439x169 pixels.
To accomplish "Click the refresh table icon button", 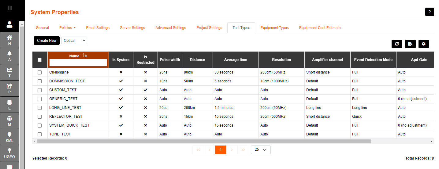I will tap(397, 44).
